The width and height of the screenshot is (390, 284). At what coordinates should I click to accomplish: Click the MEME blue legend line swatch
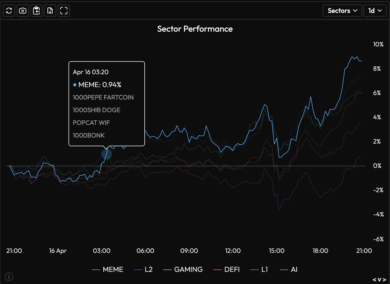tap(96, 270)
